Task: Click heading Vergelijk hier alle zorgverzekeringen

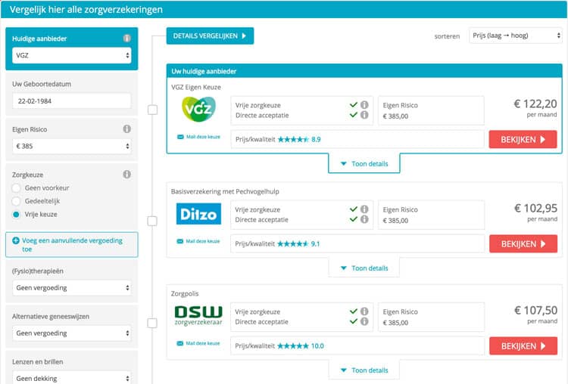Action: [x=86, y=10]
